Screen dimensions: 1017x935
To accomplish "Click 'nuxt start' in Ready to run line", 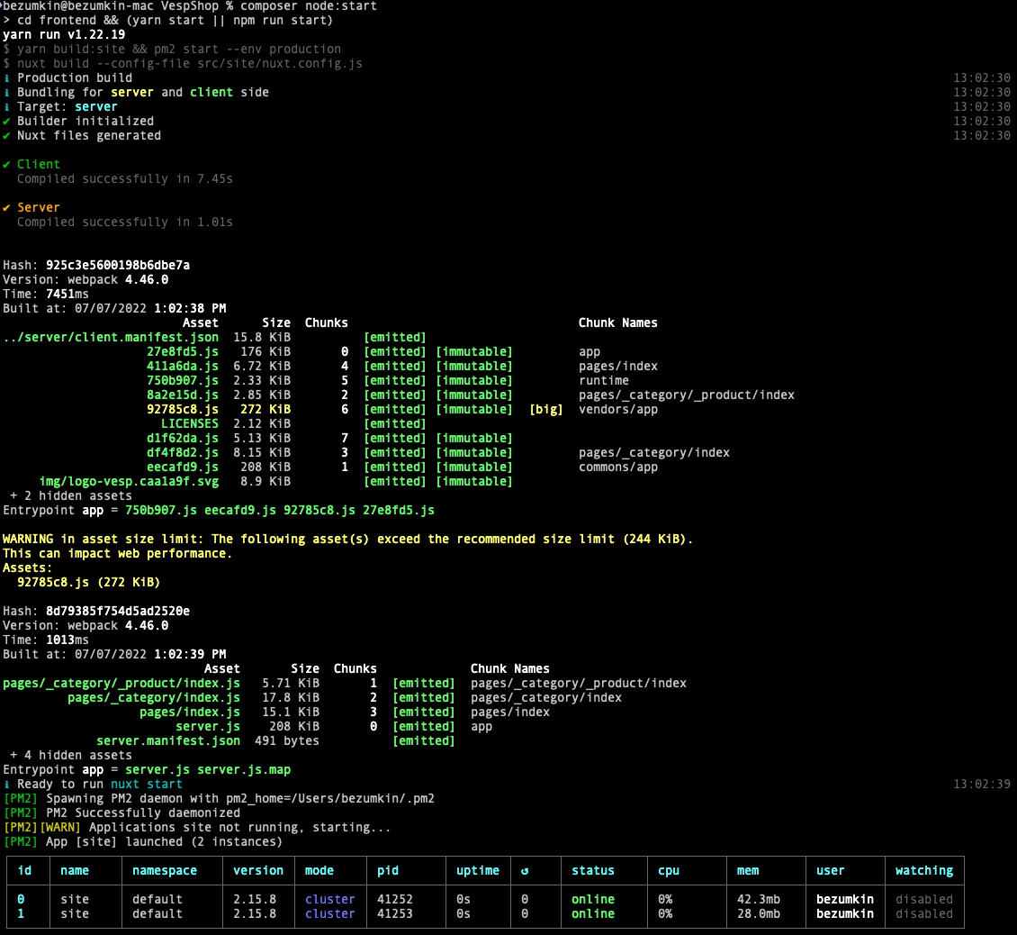I will (x=147, y=784).
